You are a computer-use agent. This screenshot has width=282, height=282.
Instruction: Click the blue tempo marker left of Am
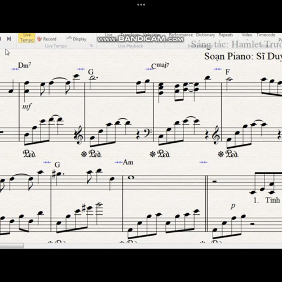pos(118,162)
